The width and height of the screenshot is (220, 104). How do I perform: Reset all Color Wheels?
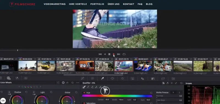click(72, 83)
